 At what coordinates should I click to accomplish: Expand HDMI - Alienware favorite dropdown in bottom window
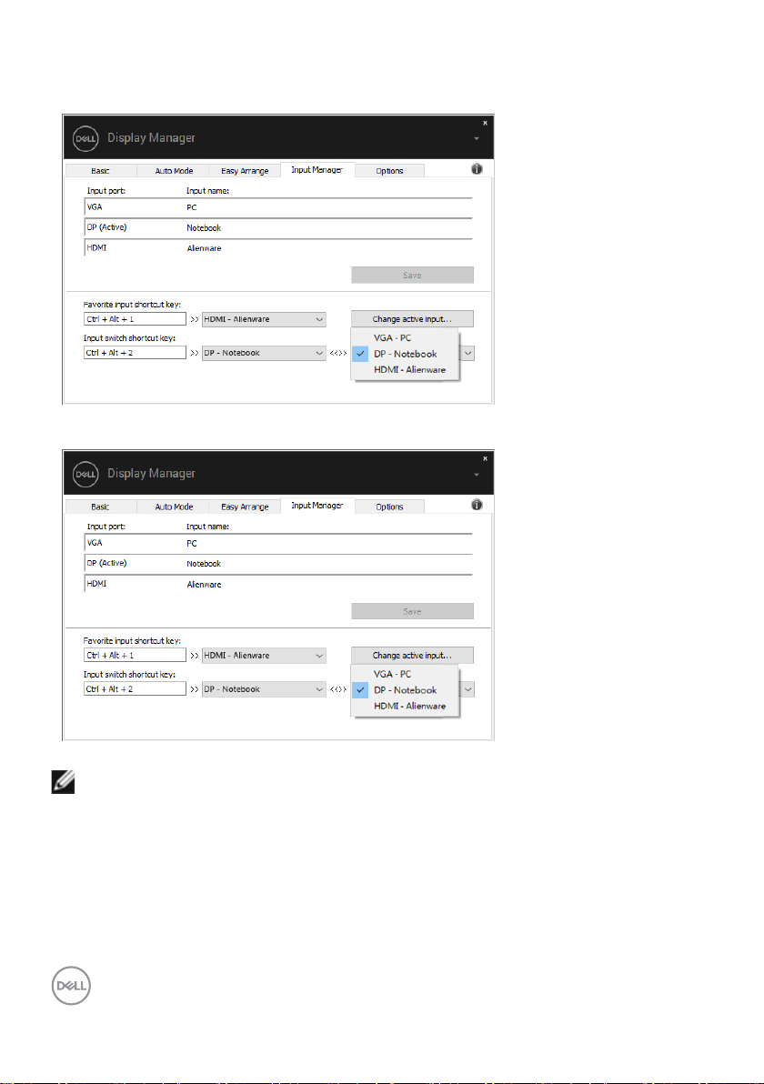pos(318,655)
